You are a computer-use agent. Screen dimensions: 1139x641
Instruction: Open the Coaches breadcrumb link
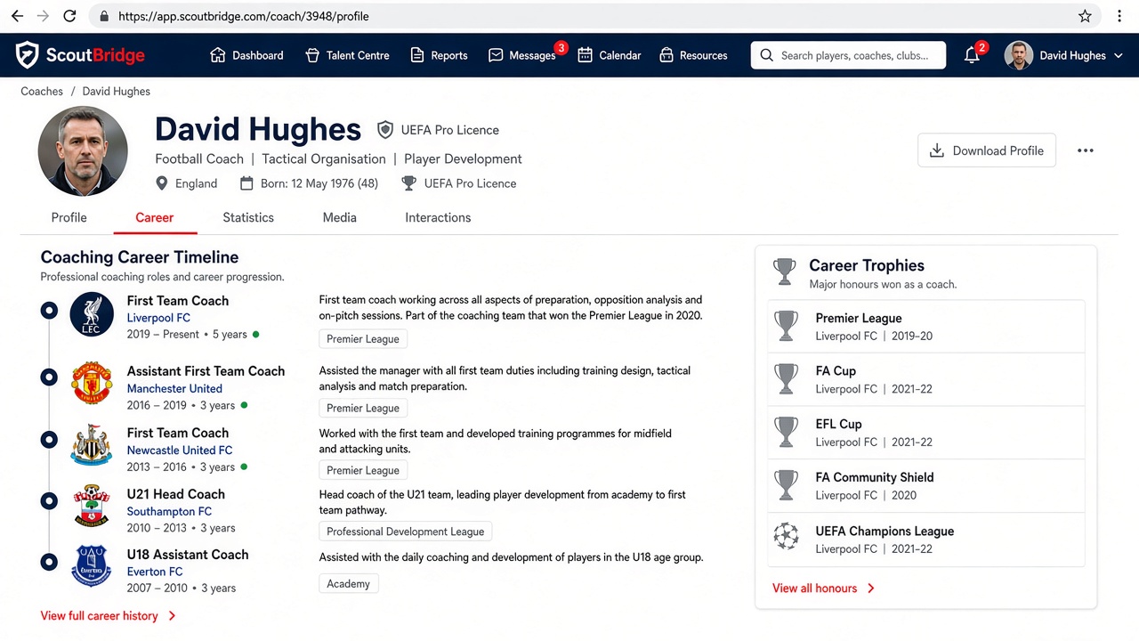(x=42, y=91)
